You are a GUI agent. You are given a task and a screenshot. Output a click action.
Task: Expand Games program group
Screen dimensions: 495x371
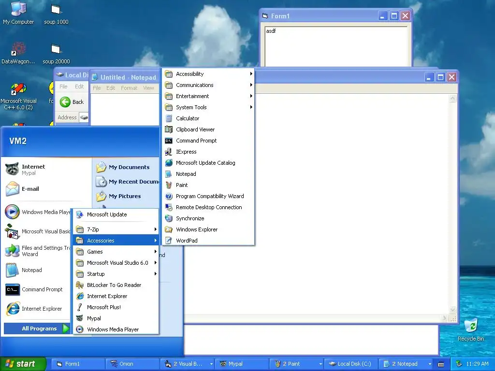[116, 251]
